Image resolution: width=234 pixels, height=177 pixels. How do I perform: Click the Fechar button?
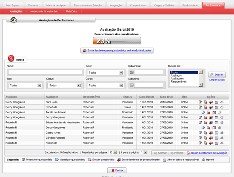[x=117, y=170]
